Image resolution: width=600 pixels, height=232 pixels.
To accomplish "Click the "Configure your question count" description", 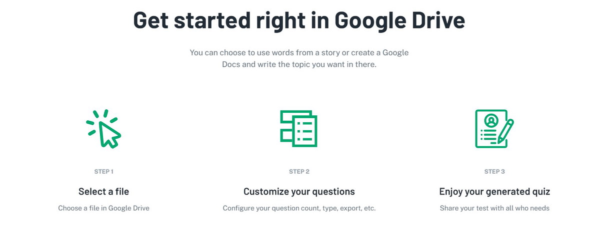I will click(299, 208).
